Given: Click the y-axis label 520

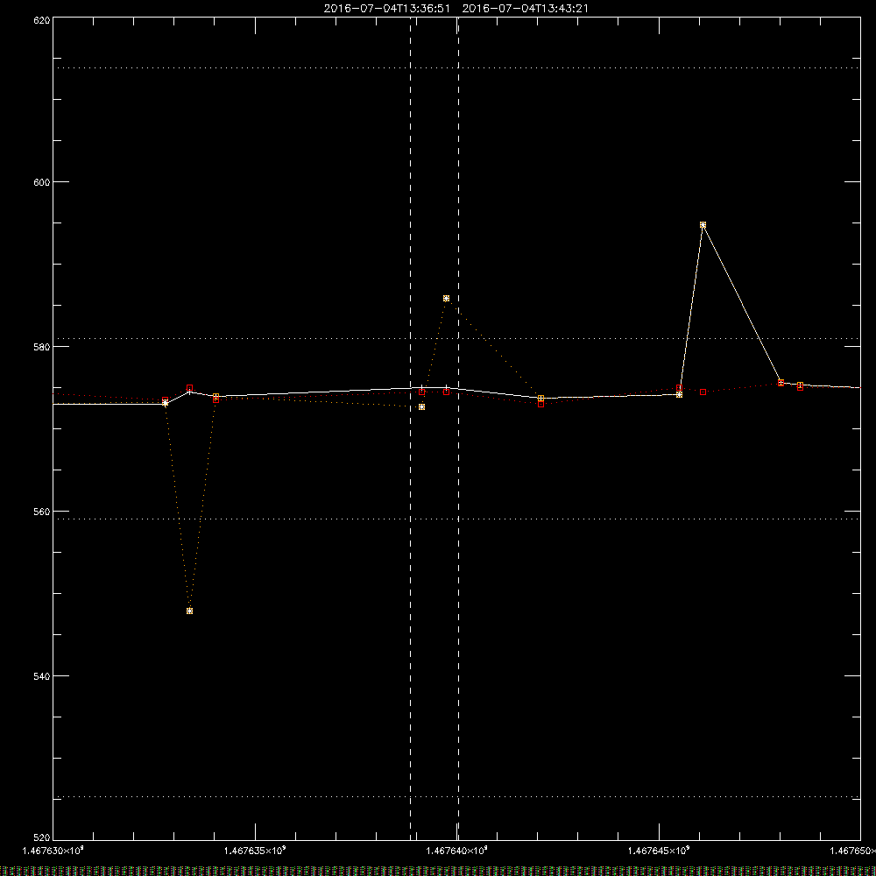Looking at the screenshot, I should (x=42, y=838).
